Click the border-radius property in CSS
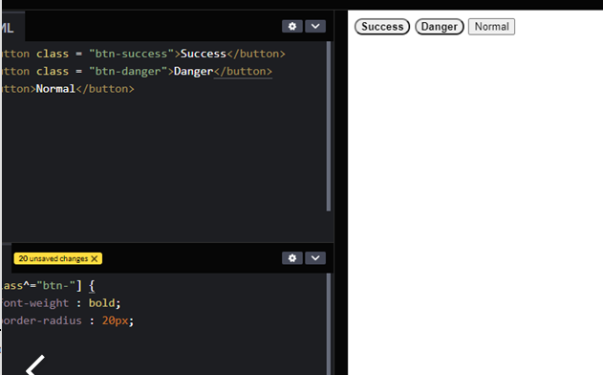This screenshot has width=603, height=375. point(41,320)
